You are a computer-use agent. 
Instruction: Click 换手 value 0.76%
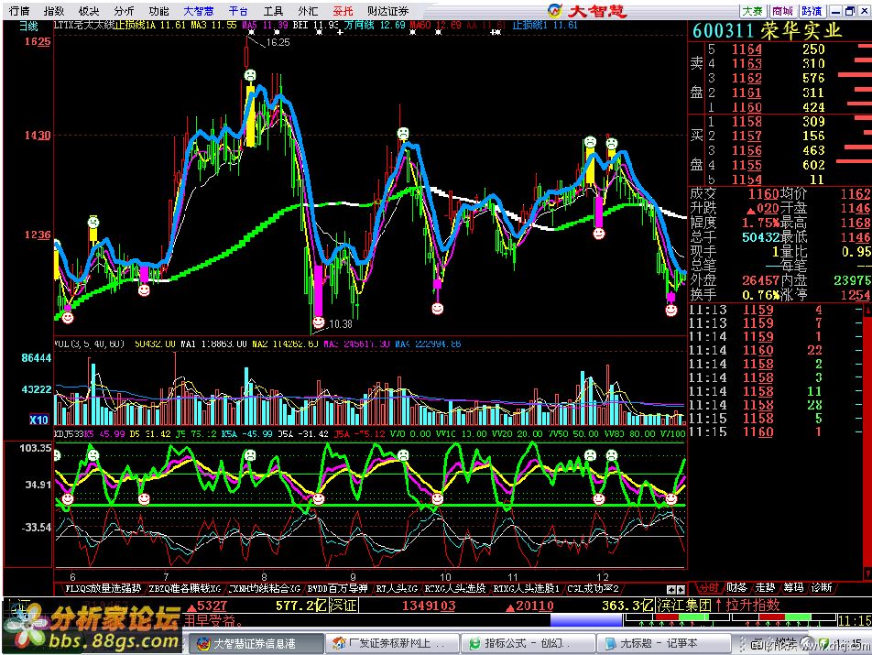point(760,295)
